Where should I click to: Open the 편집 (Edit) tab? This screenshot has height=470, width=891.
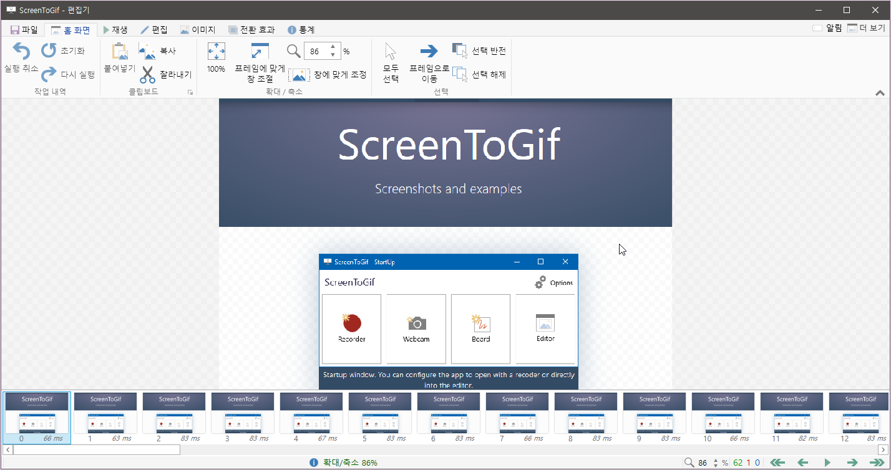154,29
